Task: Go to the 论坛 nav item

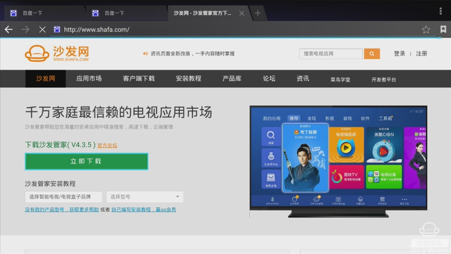Action: (x=269, y=79)
